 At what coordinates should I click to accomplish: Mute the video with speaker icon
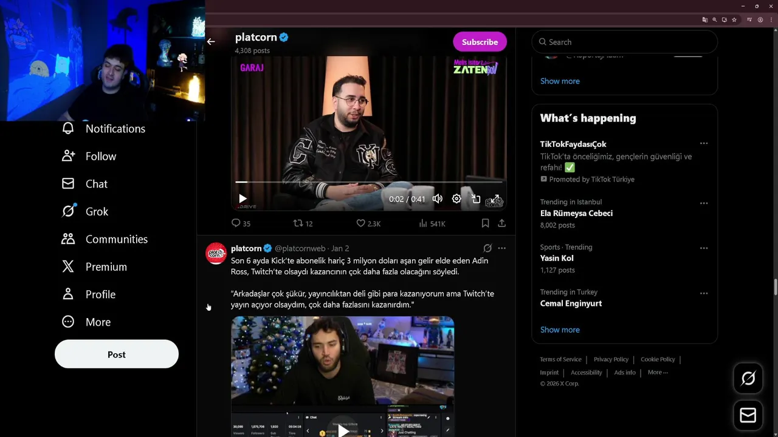coord(437,198)
